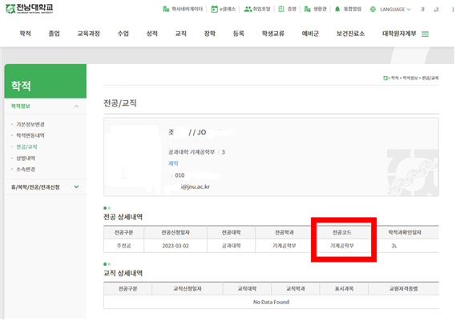Open the 취업포털 people icon
Viewport: 456px width, 321px height.
click(248, 9)
